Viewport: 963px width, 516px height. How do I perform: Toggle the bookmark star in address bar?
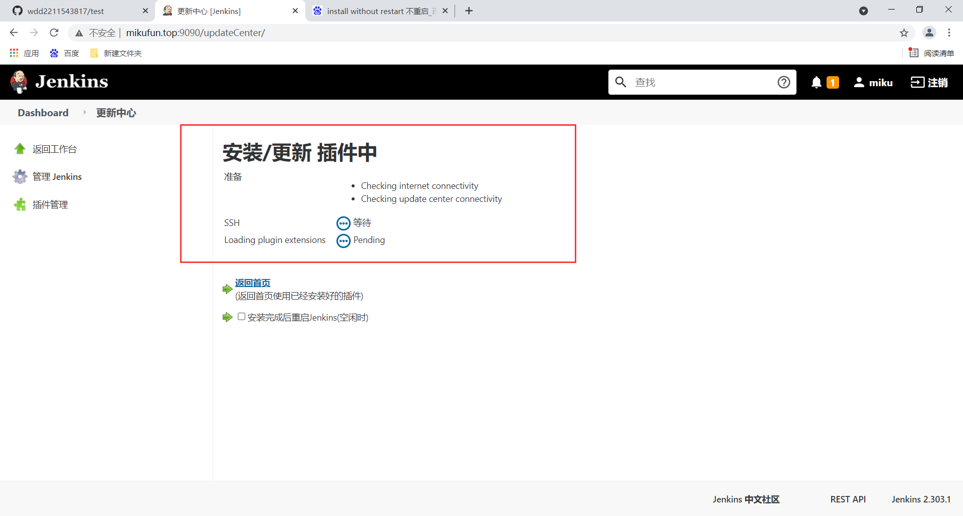tap(904, 33)
